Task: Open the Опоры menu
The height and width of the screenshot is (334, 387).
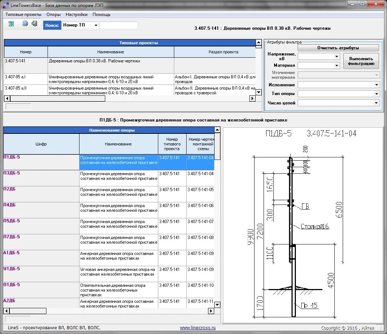Action: (54, 15)
